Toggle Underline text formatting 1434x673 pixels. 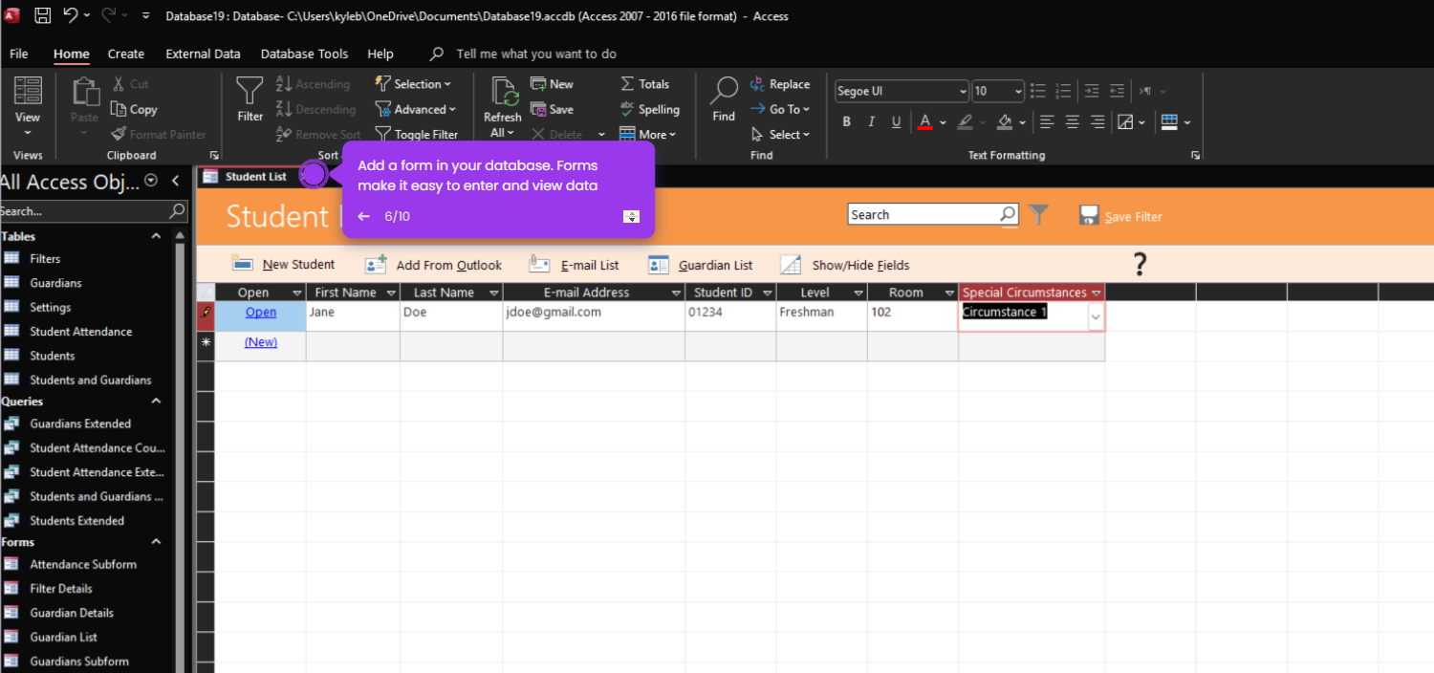896,121
